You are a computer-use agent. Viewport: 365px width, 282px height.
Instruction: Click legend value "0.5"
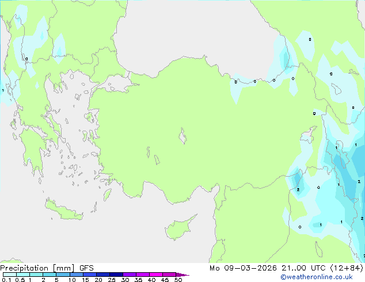coord(20,280)
